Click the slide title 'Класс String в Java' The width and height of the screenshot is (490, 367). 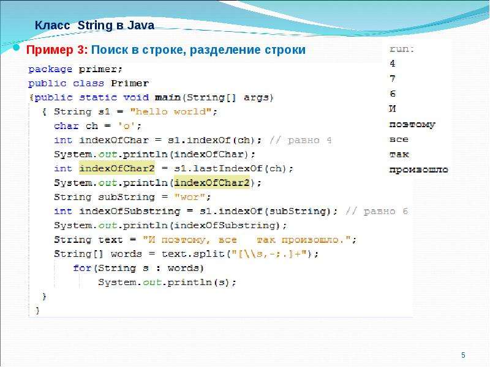click(x=94, y=25)
